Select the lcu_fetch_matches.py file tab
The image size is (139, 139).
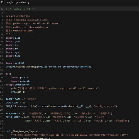tap(18, 2)
